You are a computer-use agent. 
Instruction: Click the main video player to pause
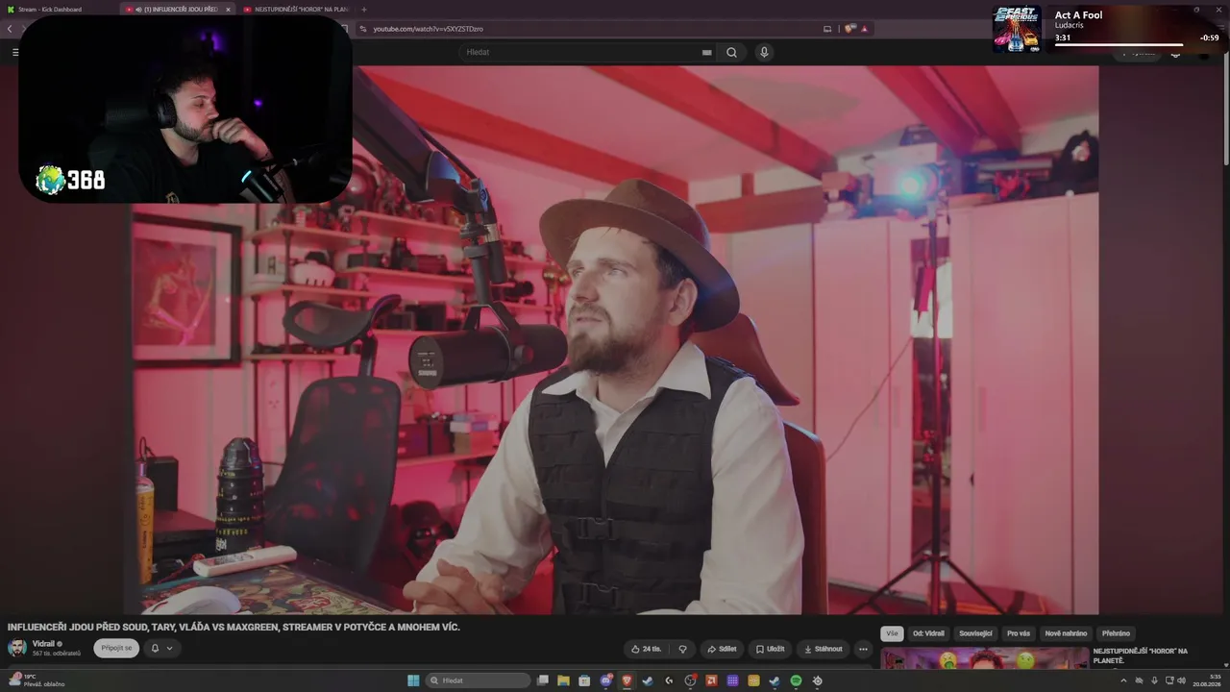click(615, 340)
